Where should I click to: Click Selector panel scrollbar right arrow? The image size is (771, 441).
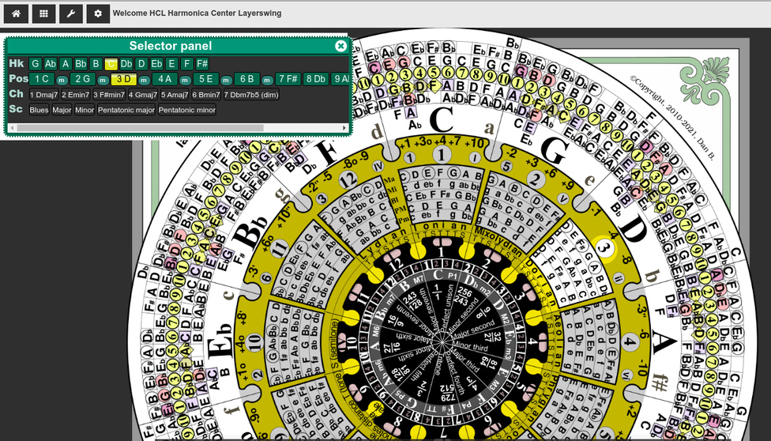coord(344,128)
